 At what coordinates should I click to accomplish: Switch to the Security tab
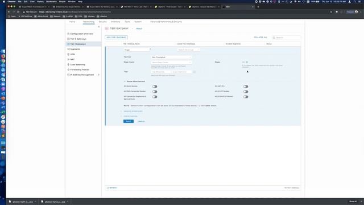tap(102, 22)
